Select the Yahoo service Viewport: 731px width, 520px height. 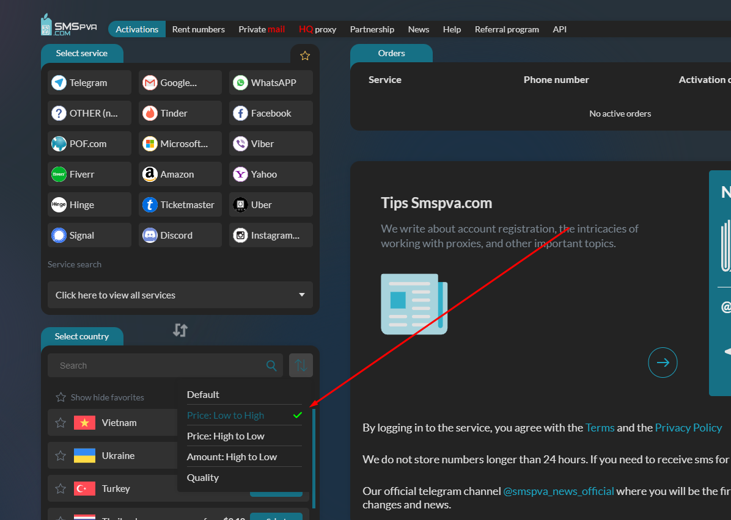(271, 174)
